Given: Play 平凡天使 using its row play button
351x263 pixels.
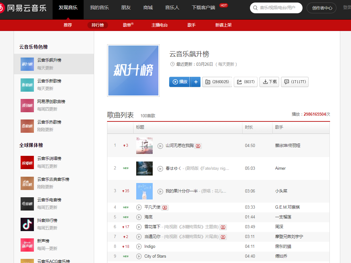Looking at the screenshot, I should tap(139, 207).
